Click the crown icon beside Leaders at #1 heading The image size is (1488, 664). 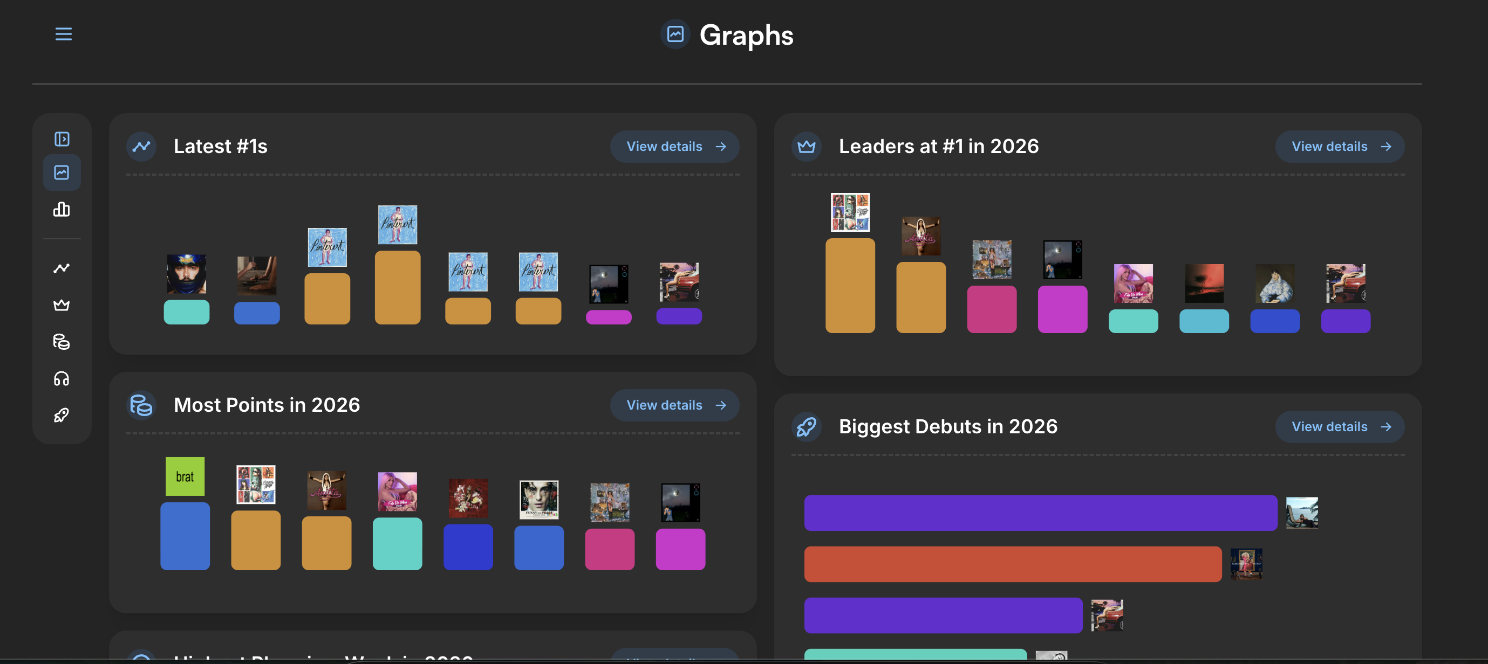[807, 147]
